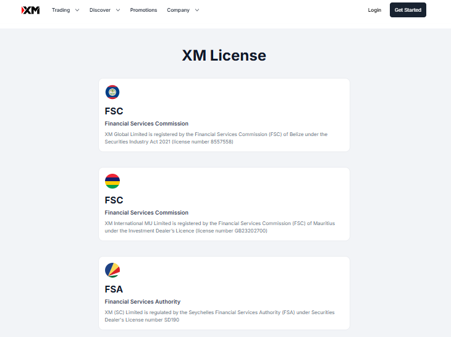
Task: Click the XM logo in the header
Action: (x=30, y=10)
